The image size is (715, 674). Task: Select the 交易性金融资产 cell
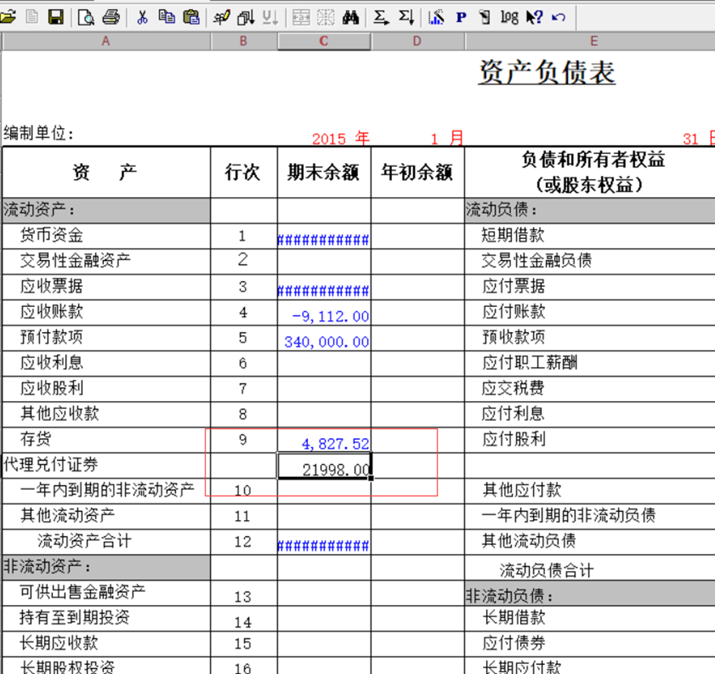click(106, 262)
